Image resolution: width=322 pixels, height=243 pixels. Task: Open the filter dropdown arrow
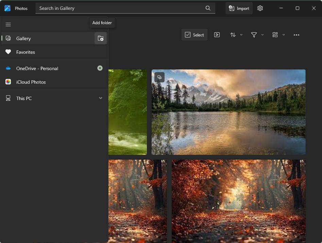pos(262,35)
